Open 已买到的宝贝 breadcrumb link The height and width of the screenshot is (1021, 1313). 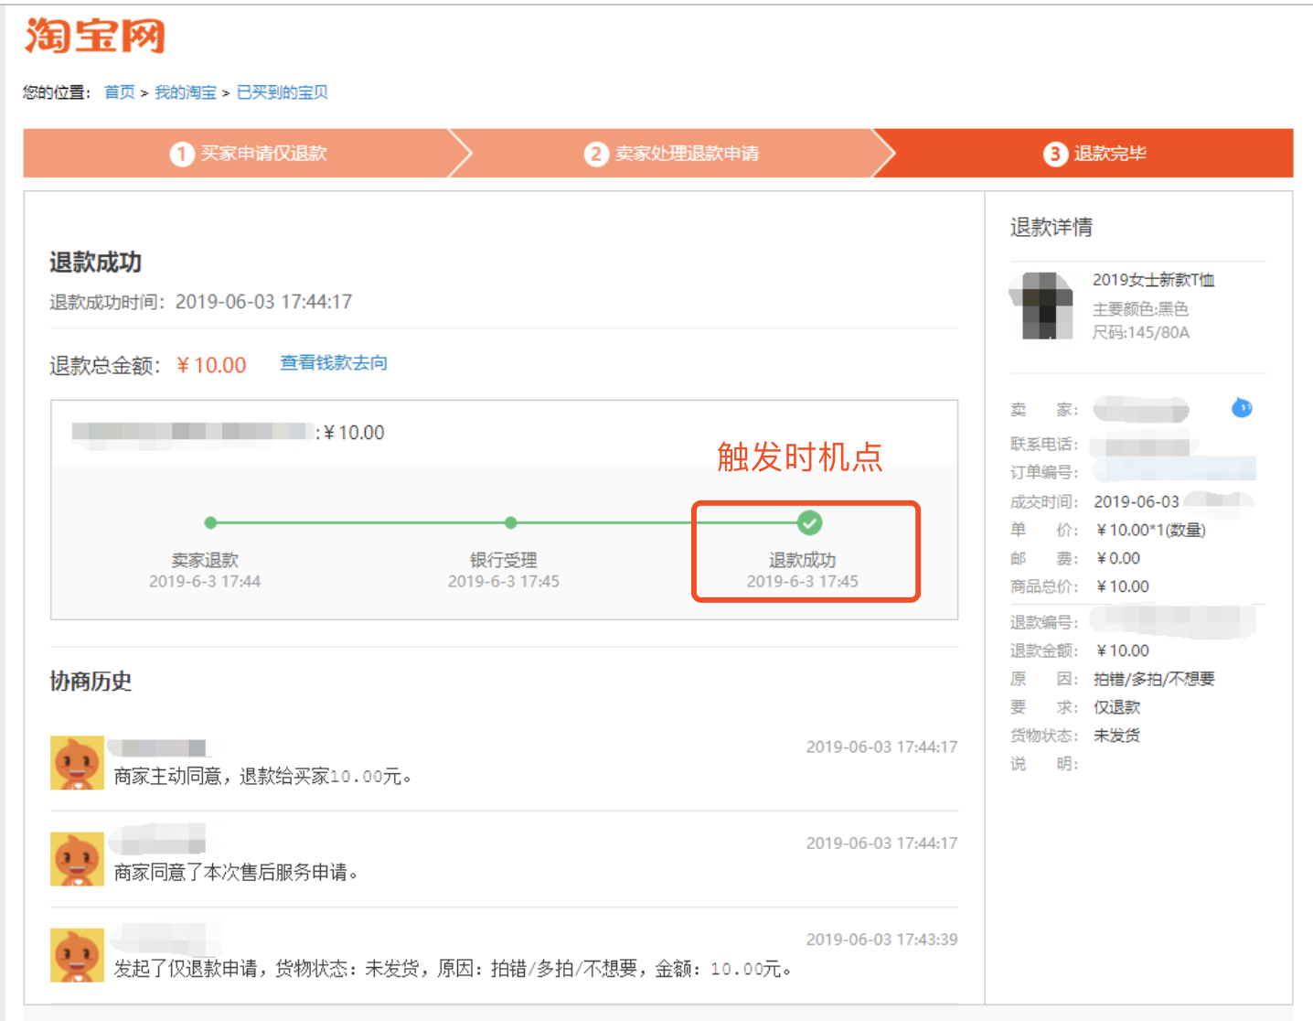[x=282, y=92]
